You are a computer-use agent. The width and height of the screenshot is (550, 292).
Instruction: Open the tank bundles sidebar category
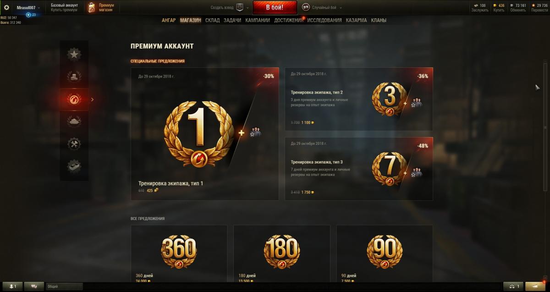tap(74, 77)
